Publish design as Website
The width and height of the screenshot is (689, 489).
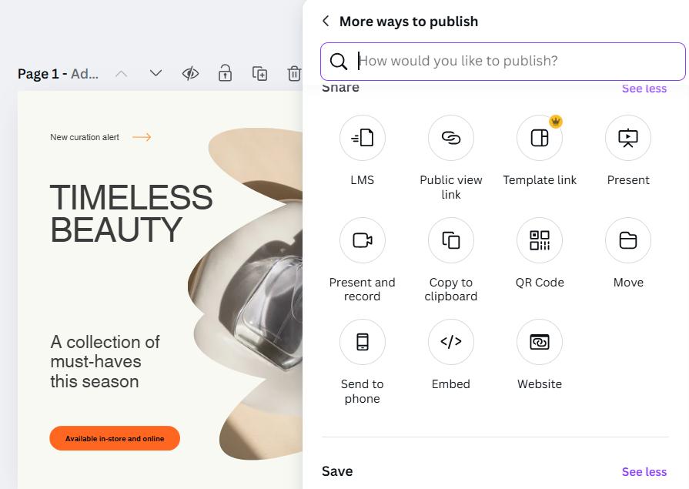click(x=539, y=342)
